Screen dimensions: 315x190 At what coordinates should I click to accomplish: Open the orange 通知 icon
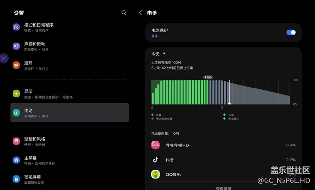pyautogui.click(x=16, y=65)
